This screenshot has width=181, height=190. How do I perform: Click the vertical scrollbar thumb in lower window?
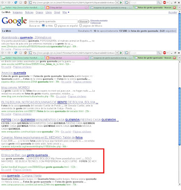click(180, 116)
